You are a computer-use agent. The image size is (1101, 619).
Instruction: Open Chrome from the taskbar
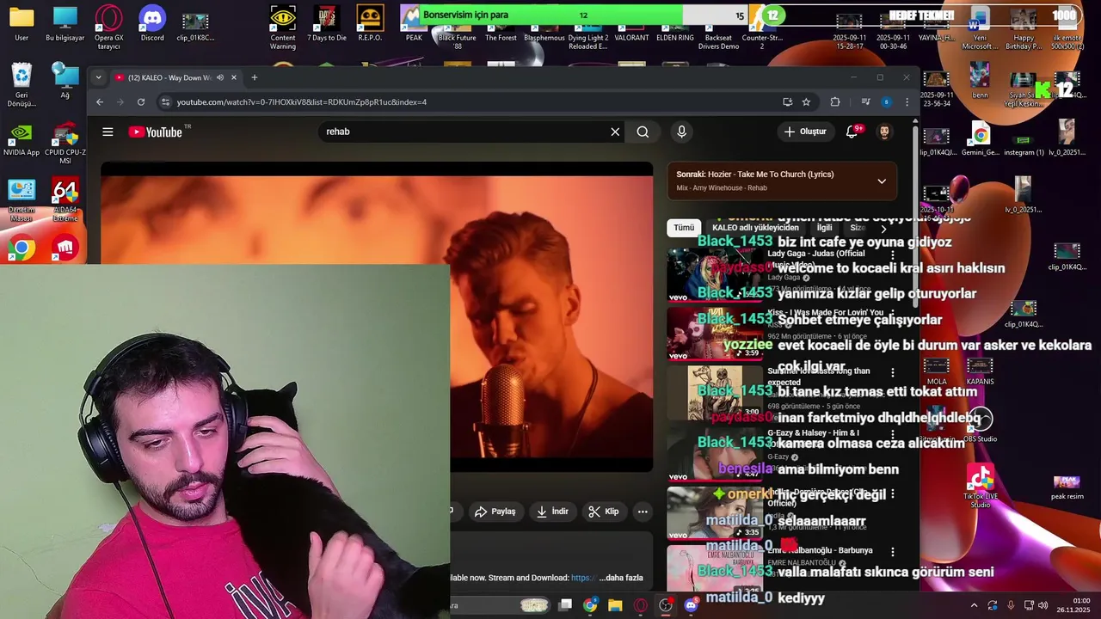[x=590, y=605]
